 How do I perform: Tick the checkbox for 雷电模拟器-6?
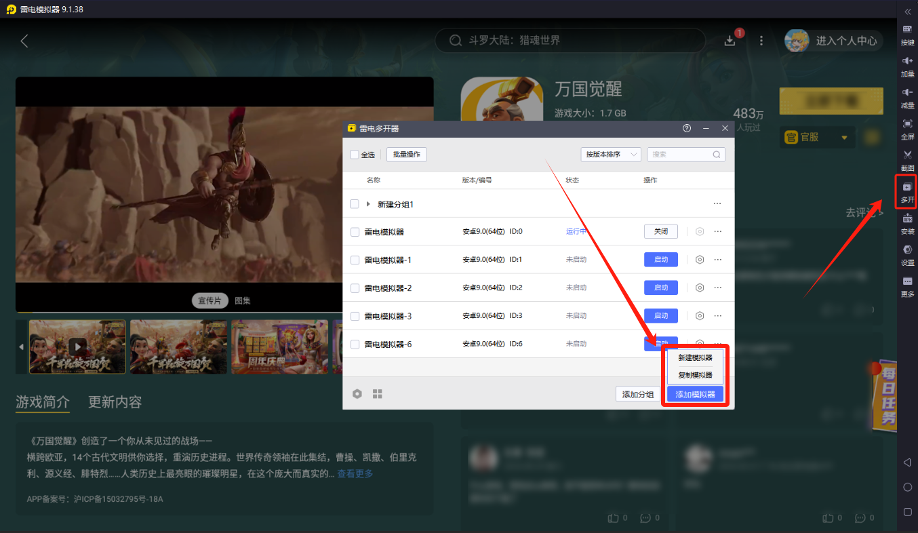[355, 344]
